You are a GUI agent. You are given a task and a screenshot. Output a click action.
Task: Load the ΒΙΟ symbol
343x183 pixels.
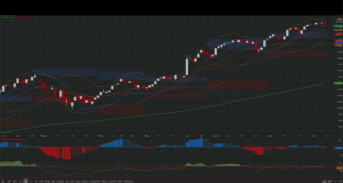point(53,182)
